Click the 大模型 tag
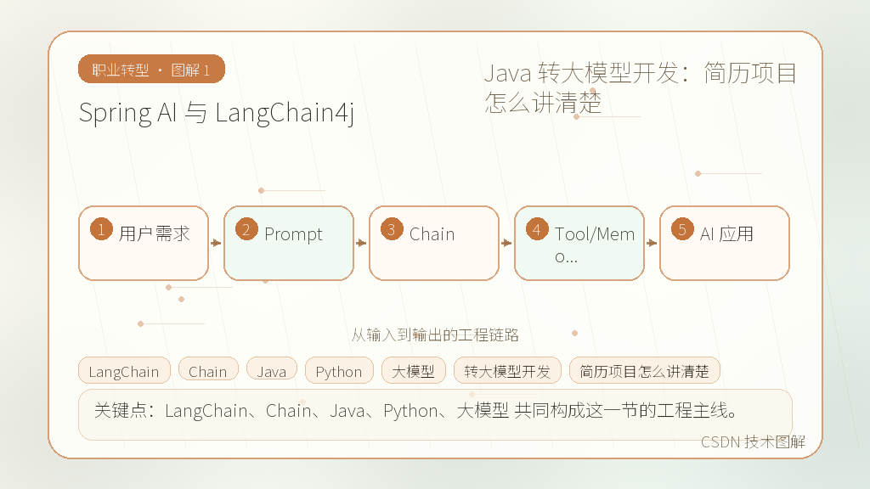This screenshot has height=489, width=870. click(x=414, y=371)
